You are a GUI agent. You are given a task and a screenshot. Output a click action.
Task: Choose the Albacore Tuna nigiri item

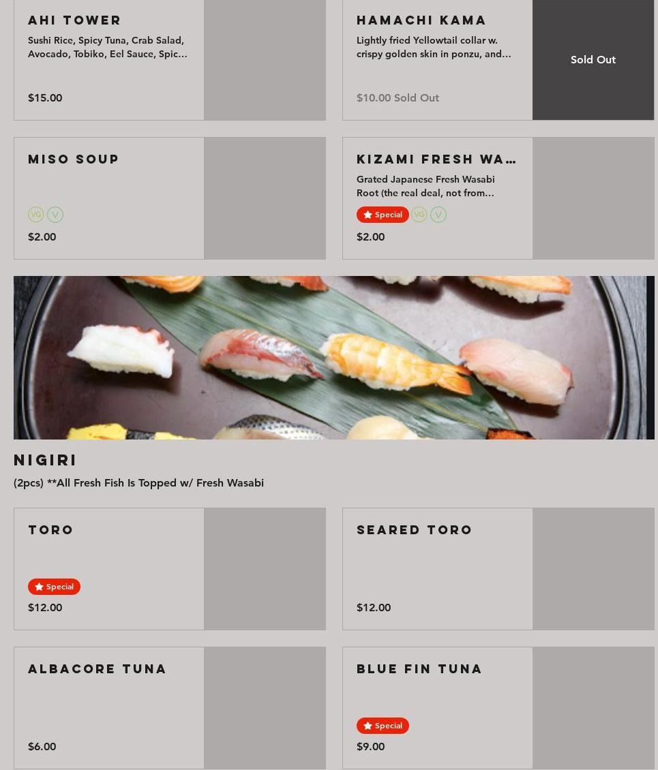[x=170, y=707]
